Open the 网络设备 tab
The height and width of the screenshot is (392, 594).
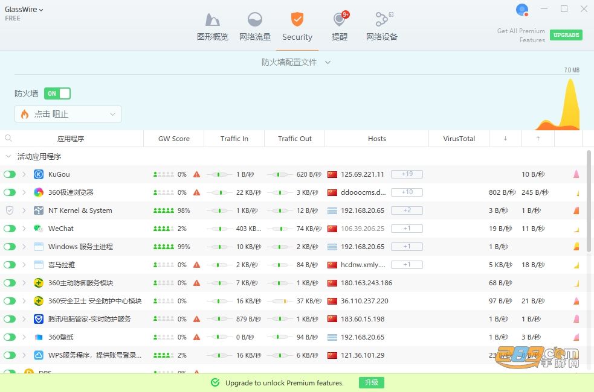[382, 27]
